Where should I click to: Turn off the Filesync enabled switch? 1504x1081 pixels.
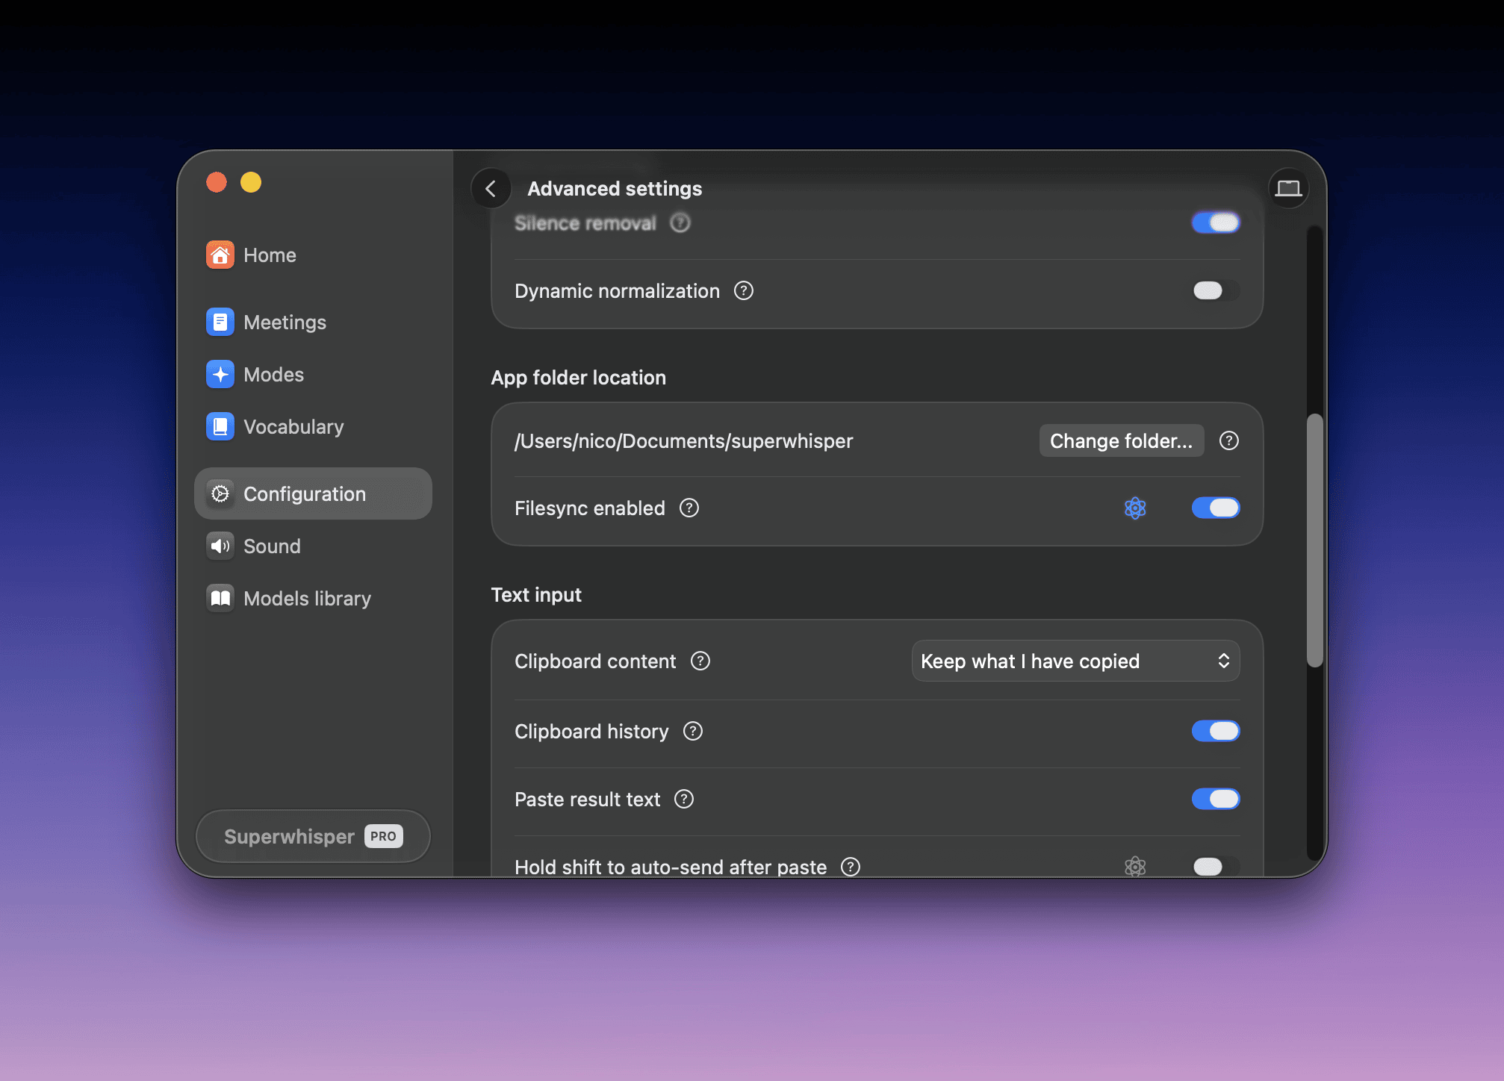coord(1216,508)
